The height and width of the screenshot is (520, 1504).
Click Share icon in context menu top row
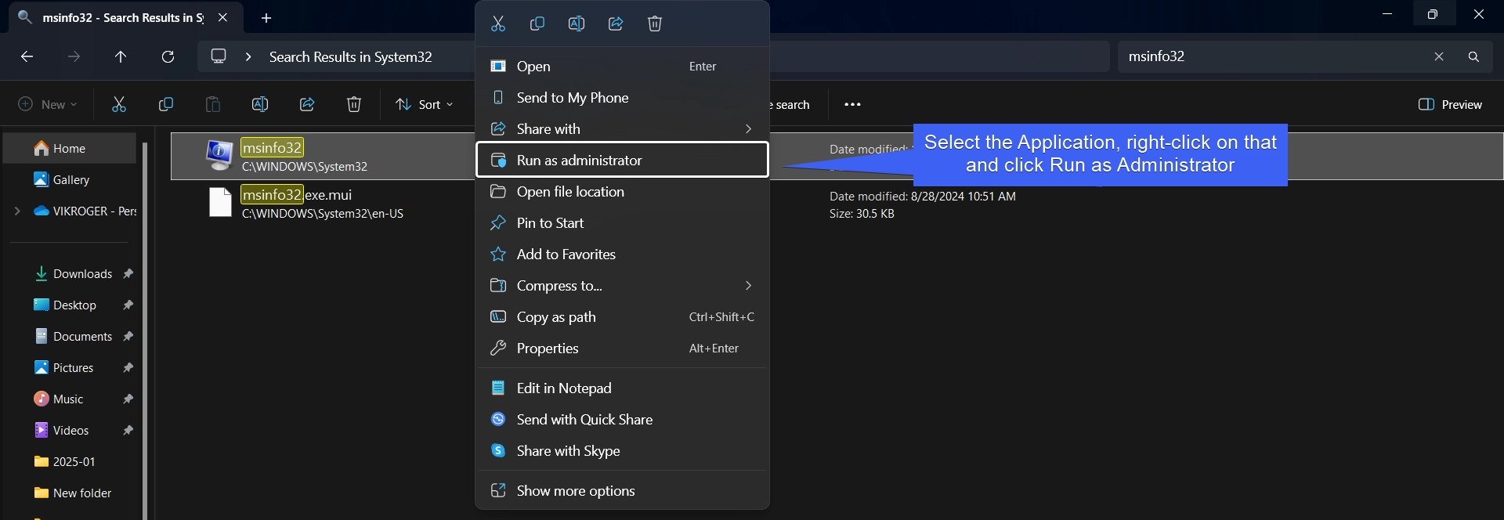(x=616, y=23)
